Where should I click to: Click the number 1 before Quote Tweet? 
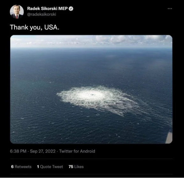pyautogui.click(x=38, y=167)
